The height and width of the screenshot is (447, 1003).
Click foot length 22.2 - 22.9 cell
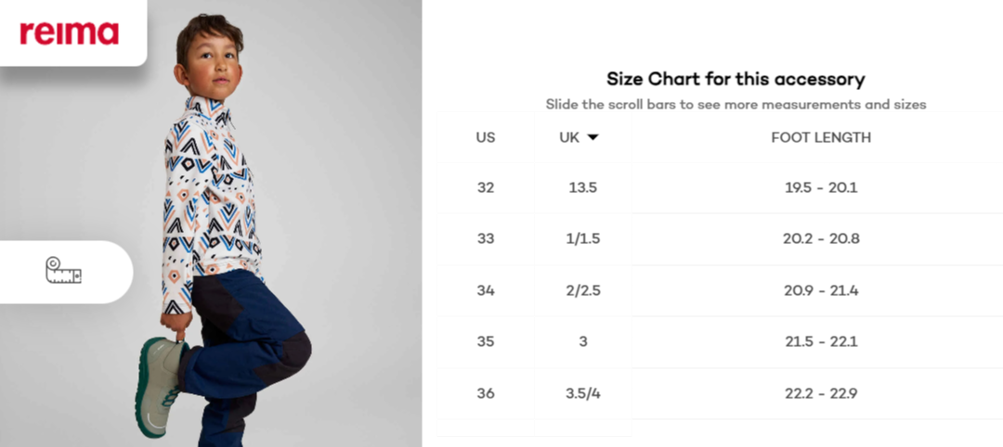click(821, 393)
